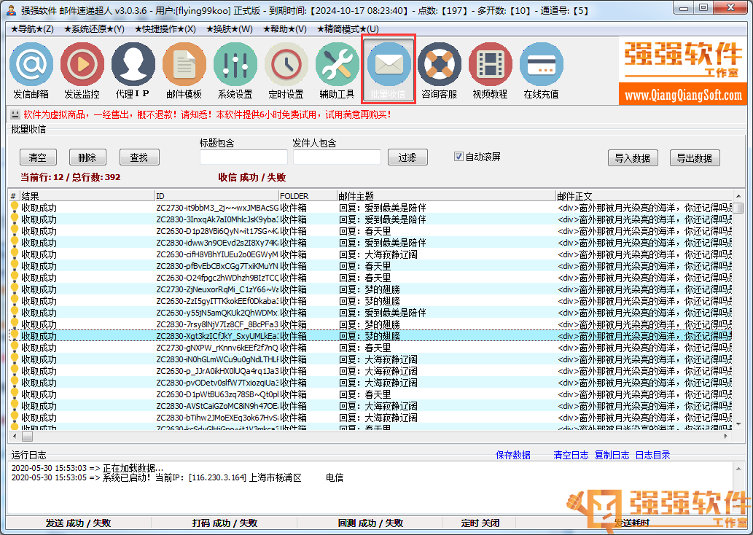Click the 过滤 filter button
The width and height of the screenshot is (753, 535).
(x=407, y=157)
